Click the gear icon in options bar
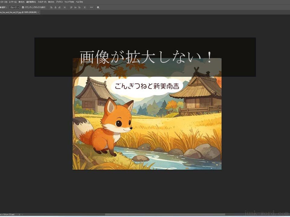The width and height of the screenshot is (290, 217). (x=98, y=7)
